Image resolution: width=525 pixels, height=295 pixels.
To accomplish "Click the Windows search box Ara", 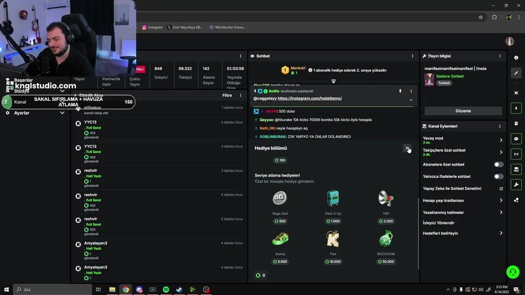I will [52, 290].
